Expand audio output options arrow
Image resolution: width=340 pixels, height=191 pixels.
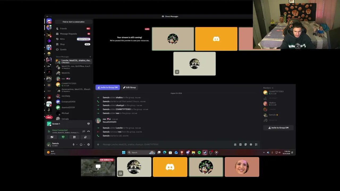pos(84,145)
